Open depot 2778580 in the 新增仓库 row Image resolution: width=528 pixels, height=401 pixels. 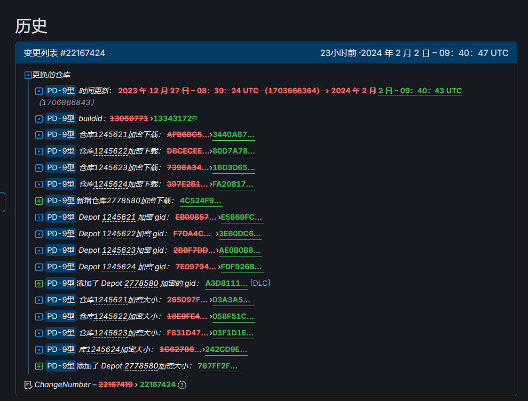point(123,201)
